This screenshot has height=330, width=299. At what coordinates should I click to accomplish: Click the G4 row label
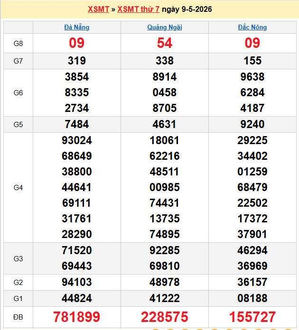18,187
